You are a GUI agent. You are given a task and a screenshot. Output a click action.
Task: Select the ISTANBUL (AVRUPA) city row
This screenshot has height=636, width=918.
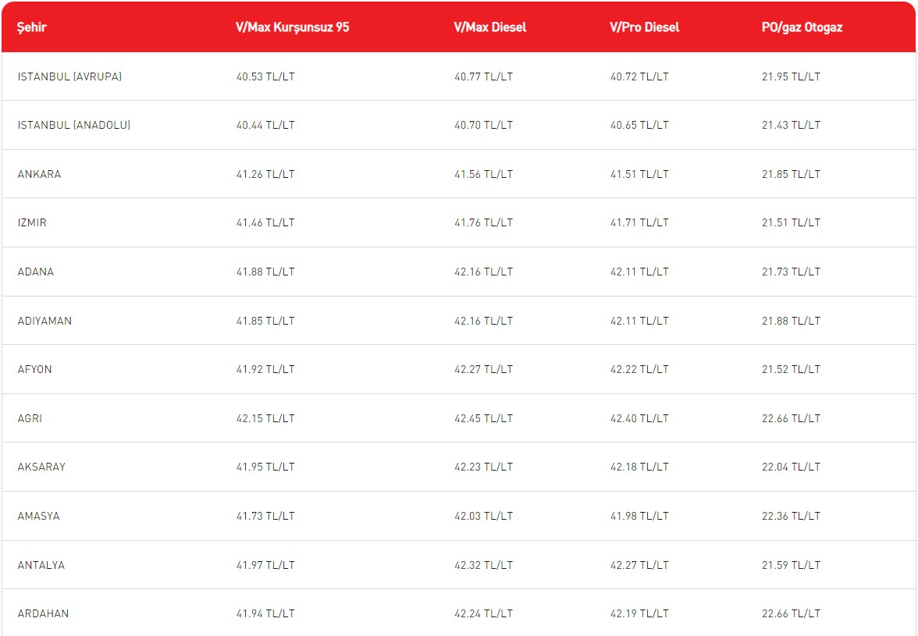(x=459, y=76)
